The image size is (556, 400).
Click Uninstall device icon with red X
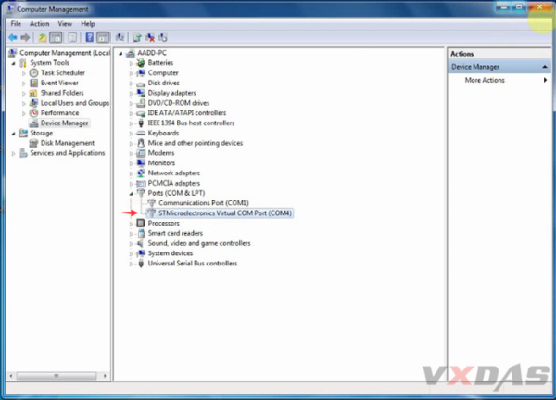tap(150, 37)
